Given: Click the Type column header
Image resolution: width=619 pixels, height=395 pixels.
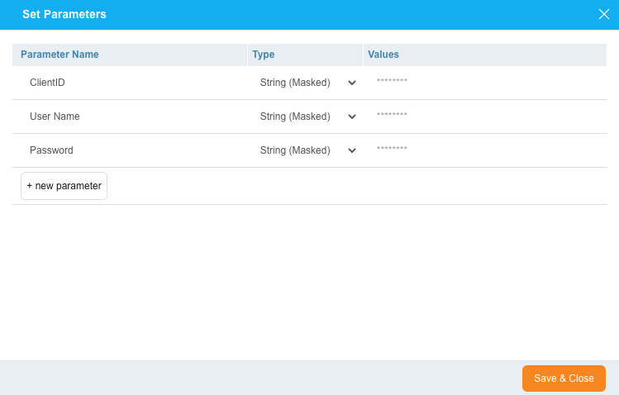Looking at the screenshot, I should (263, 55).
